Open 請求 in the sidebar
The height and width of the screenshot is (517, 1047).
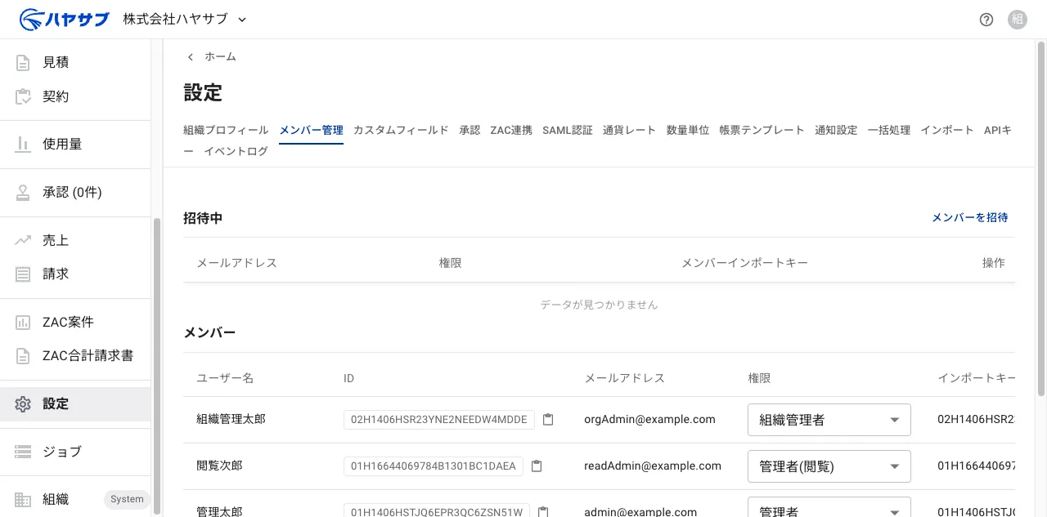coord(75,274)
